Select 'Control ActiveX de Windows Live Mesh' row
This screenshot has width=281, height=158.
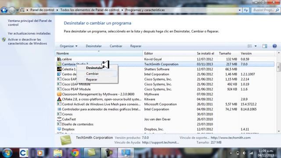tap(165, 104)
